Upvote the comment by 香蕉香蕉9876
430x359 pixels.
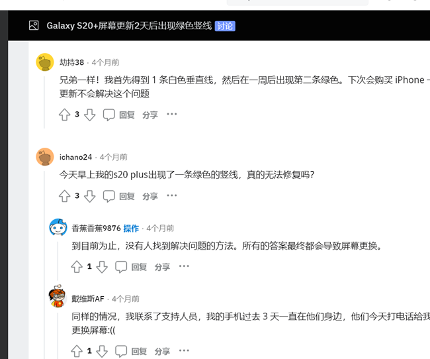(x=77, y=267)
